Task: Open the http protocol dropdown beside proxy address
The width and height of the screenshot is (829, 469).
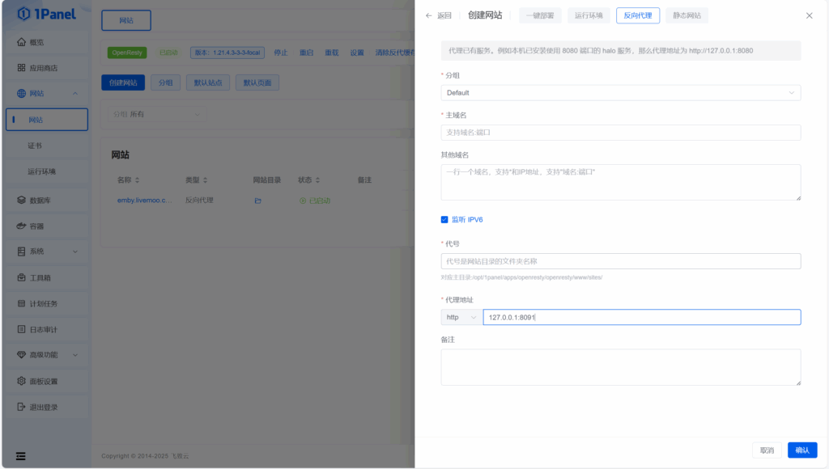Action: tap(460, 317)
